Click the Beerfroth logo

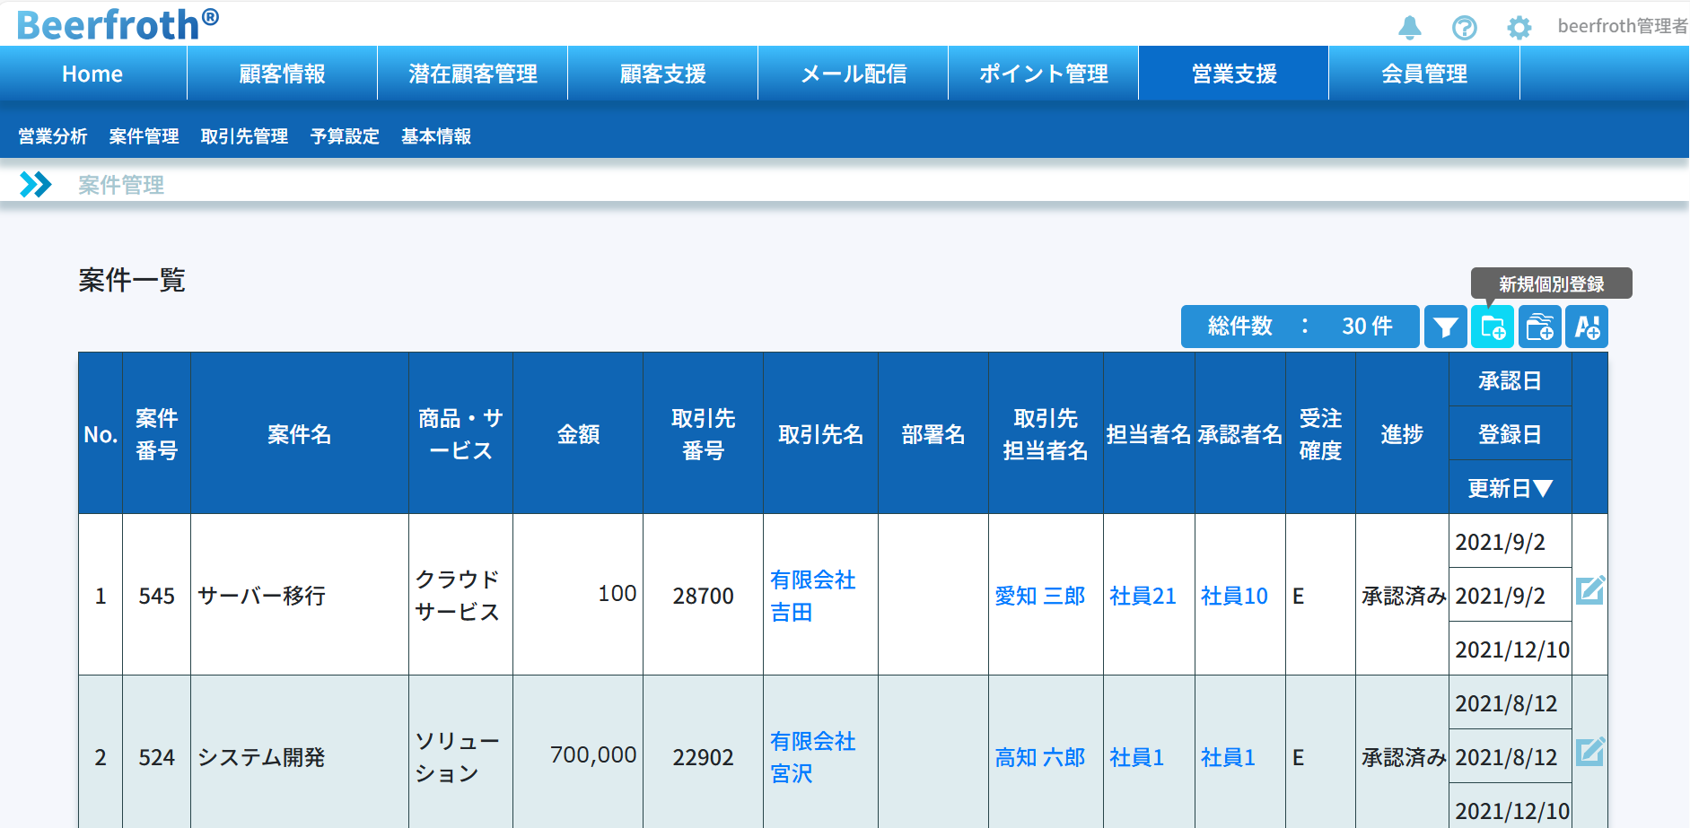click(x=118, y=24)
